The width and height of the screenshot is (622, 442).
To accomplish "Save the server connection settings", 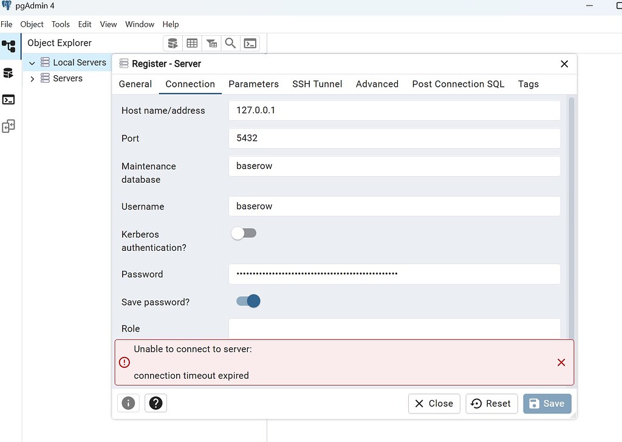I will pyautogui.click(x=547, y=403).
